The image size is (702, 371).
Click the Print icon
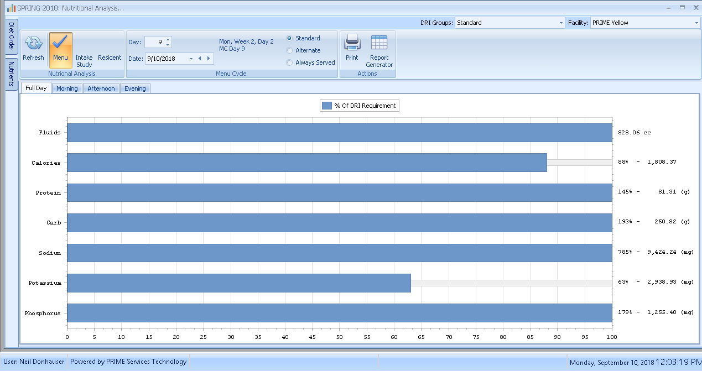click(352, 43)
